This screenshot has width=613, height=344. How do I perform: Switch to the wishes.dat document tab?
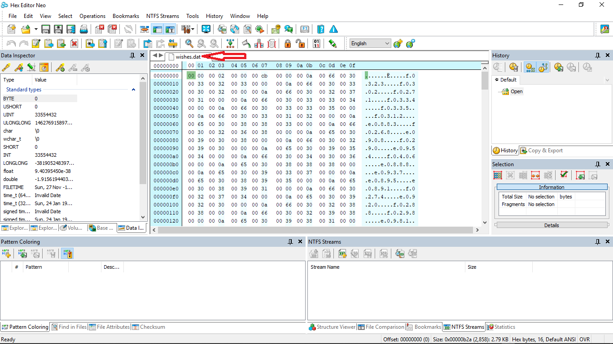[x=188, y=56]
